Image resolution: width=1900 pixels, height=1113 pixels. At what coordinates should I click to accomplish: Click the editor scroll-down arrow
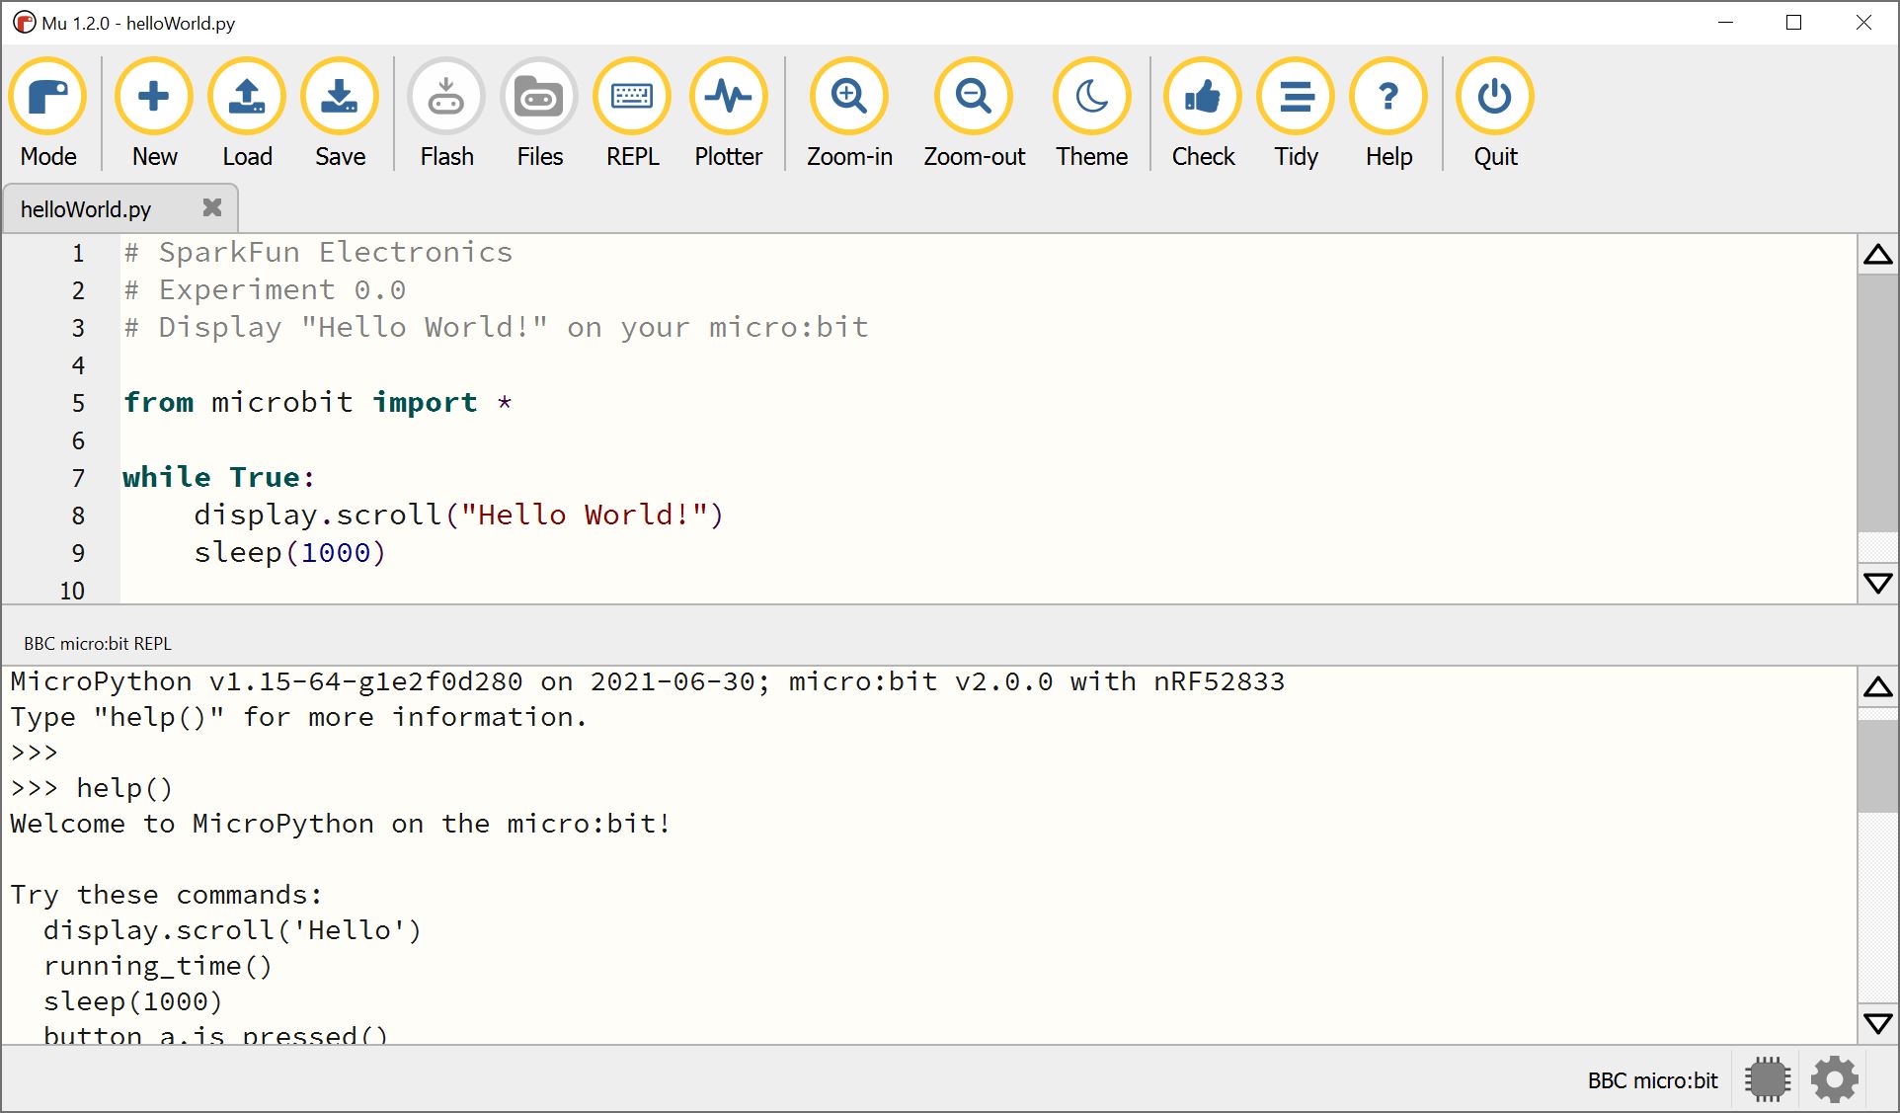1877,583
